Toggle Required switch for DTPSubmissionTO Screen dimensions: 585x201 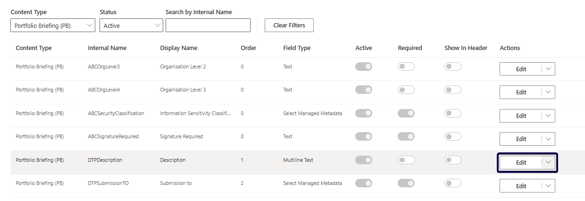(406, 183)
